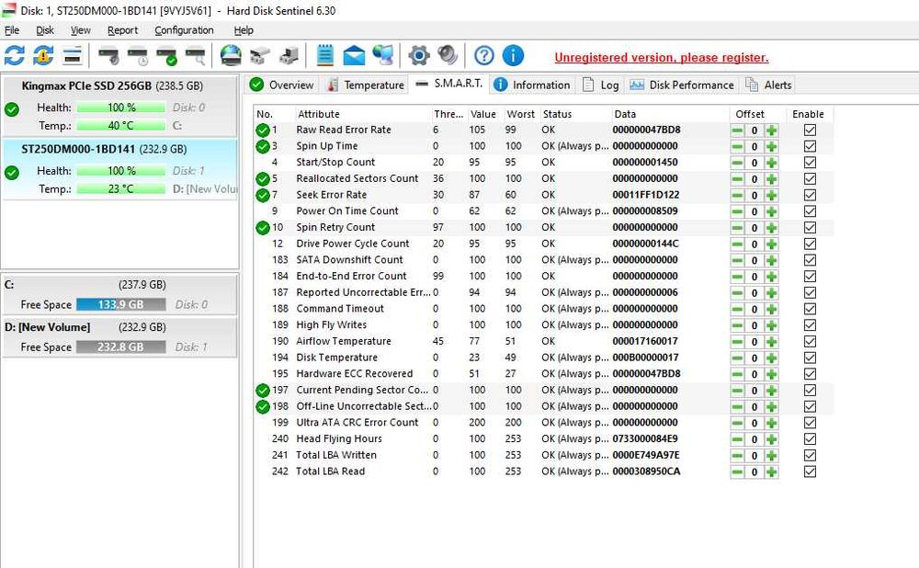Switch to the Disk Performance tab
The image size is (919, 568).
pyautogui.click(x=682, y=85)
